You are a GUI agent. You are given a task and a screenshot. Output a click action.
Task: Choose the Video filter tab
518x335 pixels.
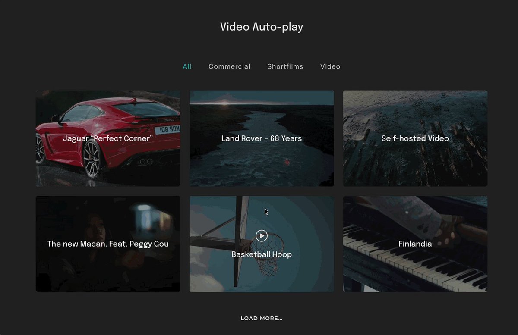pyautogui.click(x=330, y=66)
